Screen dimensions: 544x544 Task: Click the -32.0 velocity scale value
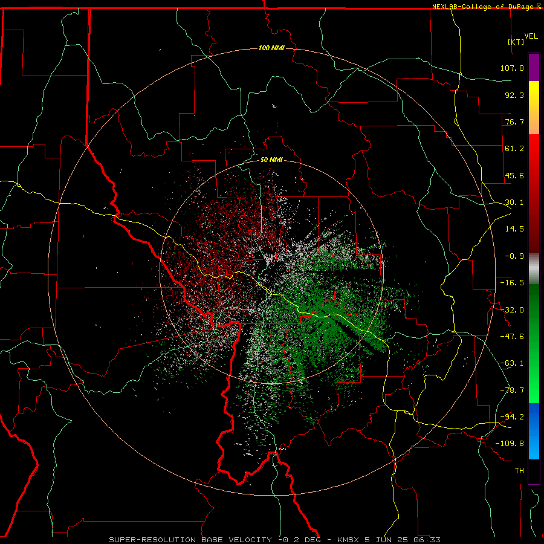pyautogui.click(x=512, y=310)
